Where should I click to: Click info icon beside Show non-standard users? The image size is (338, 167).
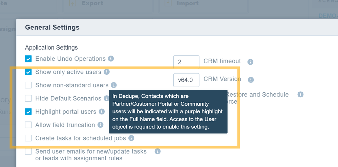[x=113, y=85]
